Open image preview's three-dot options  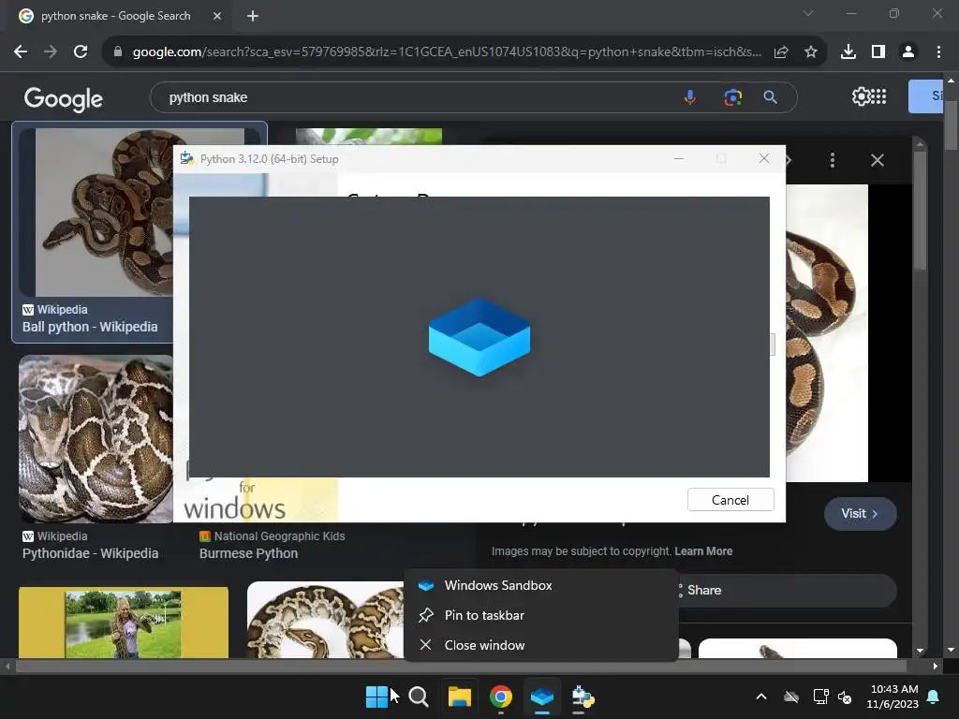832,160
